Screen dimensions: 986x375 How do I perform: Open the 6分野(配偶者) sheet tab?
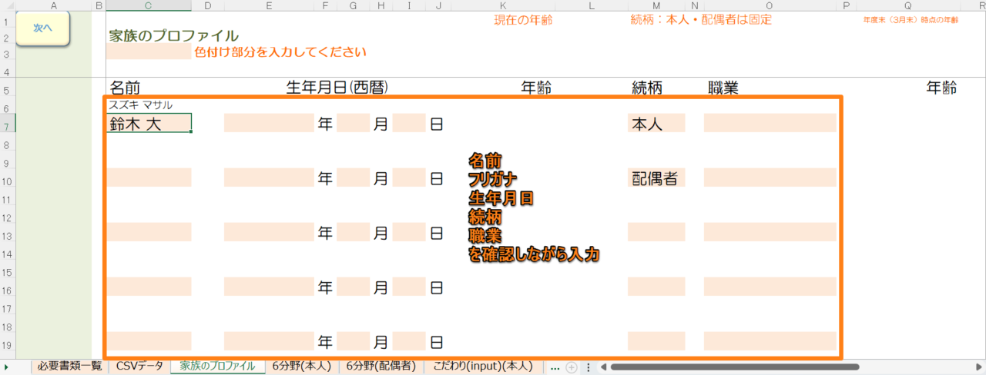(381, 367)
